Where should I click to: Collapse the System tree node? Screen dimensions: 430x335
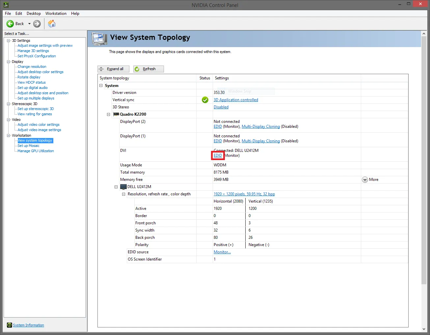click(101, 86)
